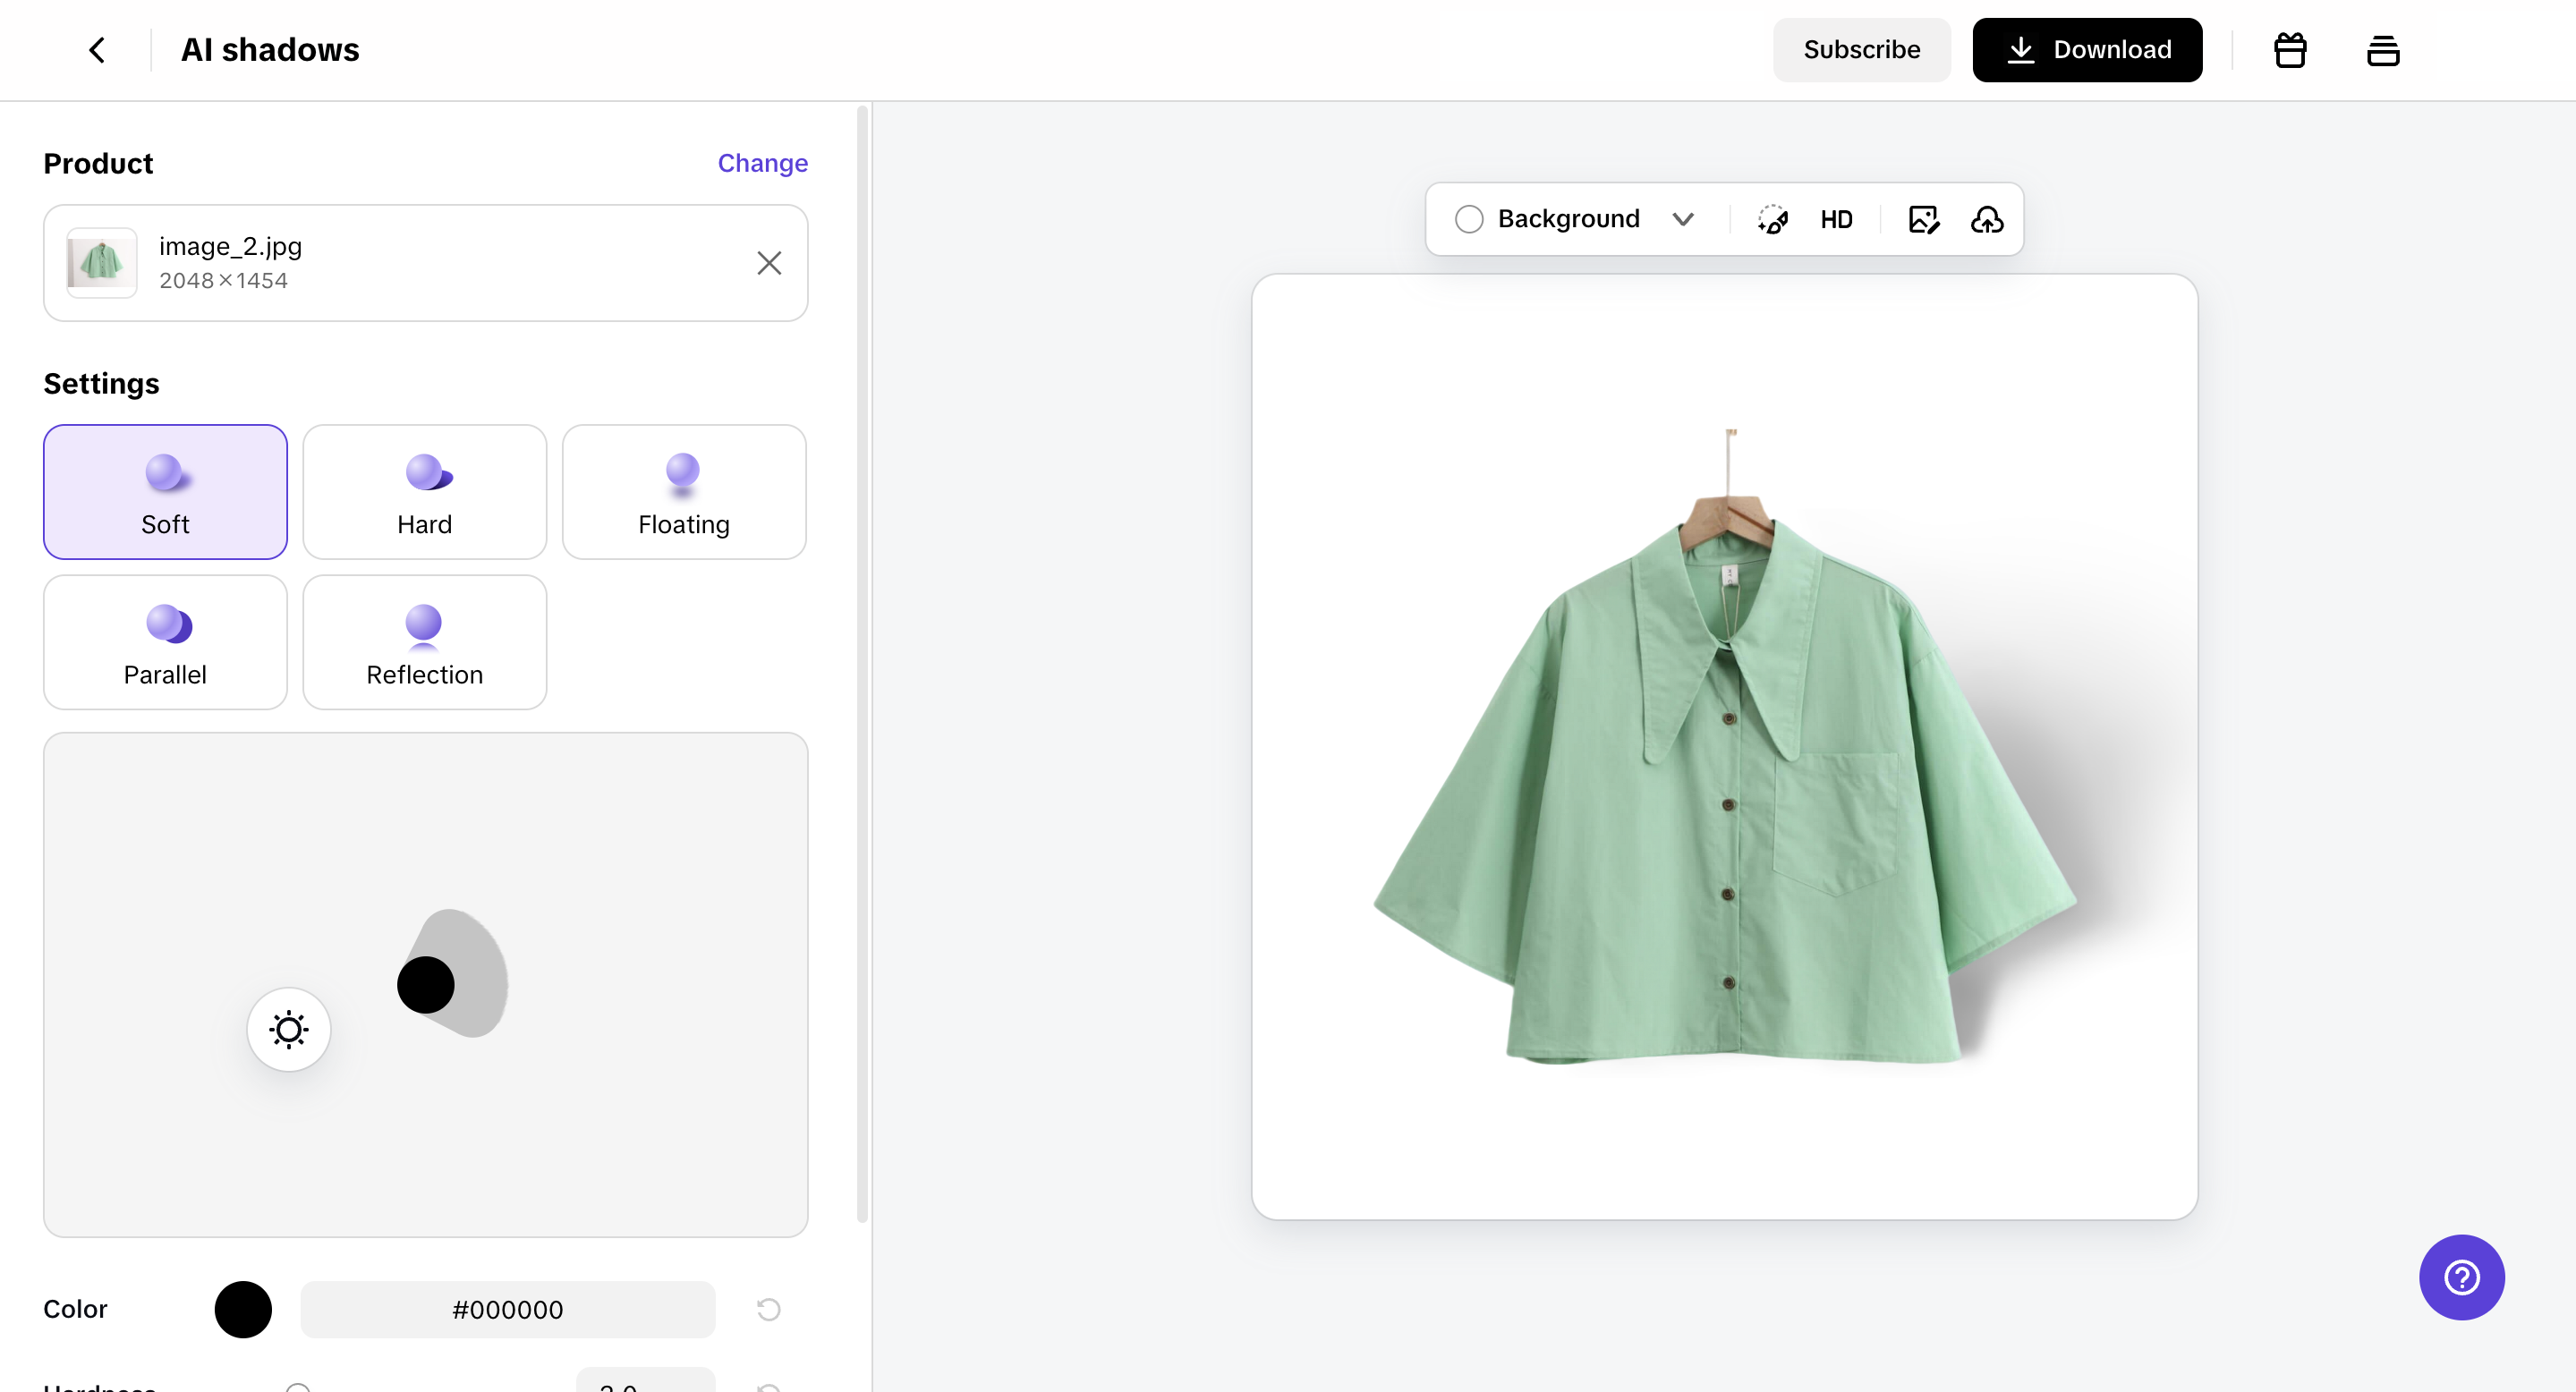
Task: Click the edit image icon
Action: [1924, 219]
